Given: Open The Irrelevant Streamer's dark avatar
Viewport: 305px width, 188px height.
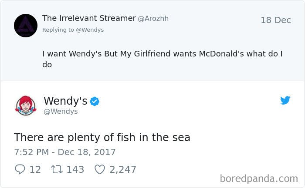Looking at the screenshot, I should 26,26.
